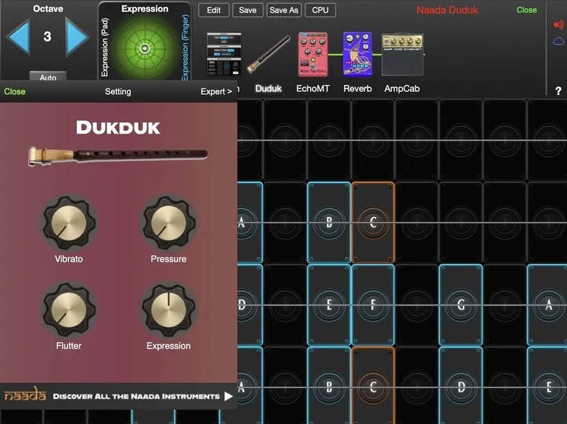The image size is (567, 424).
Task: Click the Pressure label
Action: coord(168,259)
